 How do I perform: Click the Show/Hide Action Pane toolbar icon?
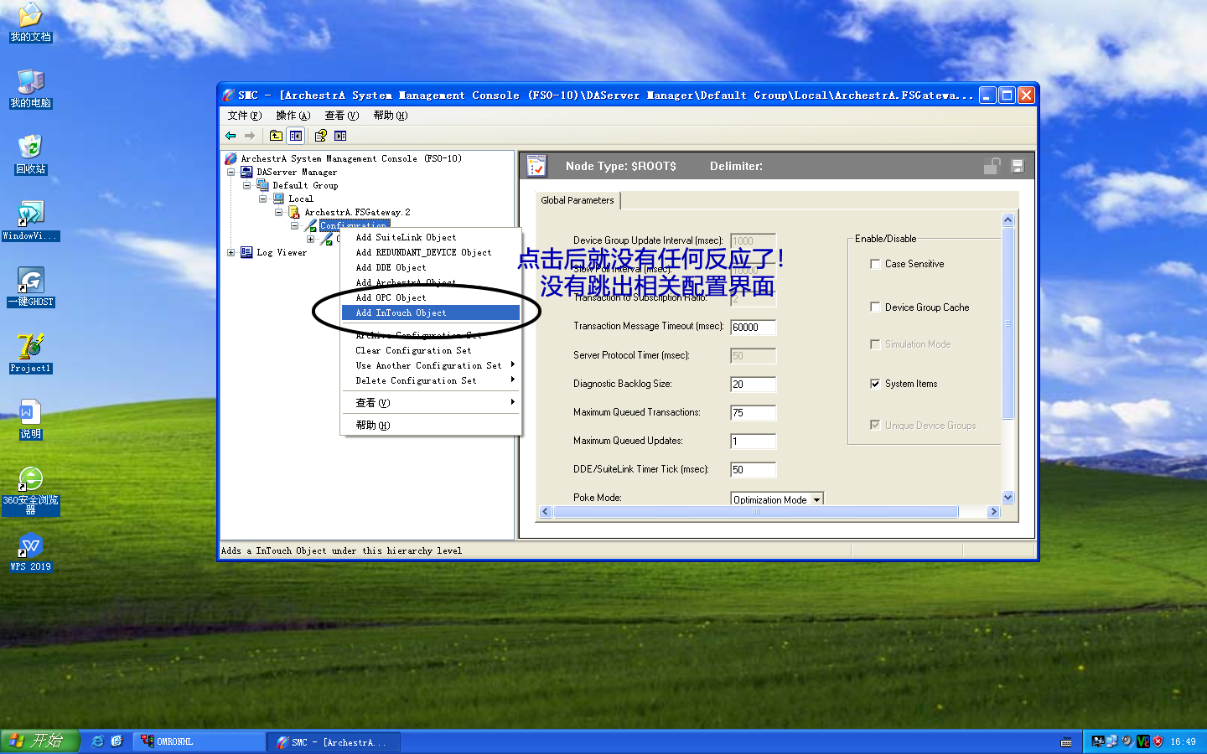pos(340,136)
